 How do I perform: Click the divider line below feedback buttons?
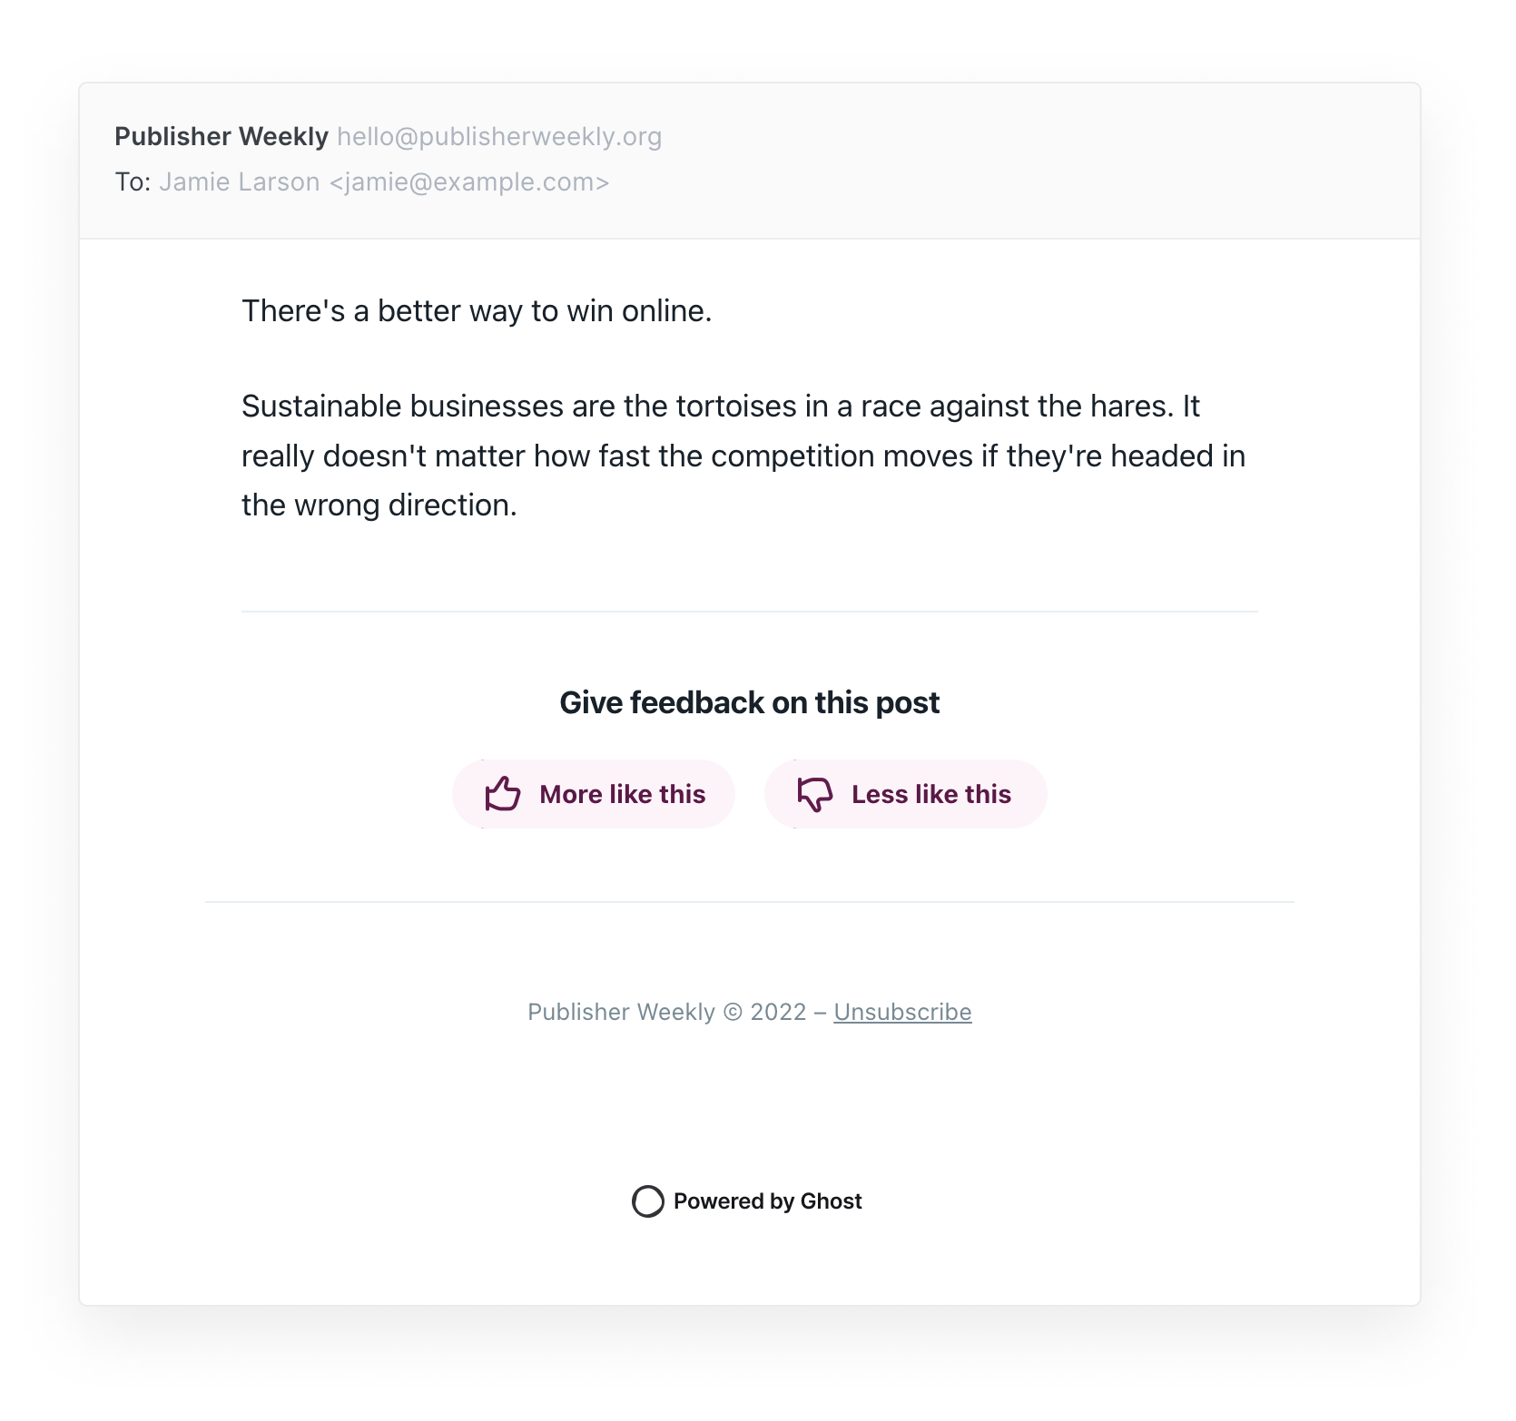tap(750, 902)
